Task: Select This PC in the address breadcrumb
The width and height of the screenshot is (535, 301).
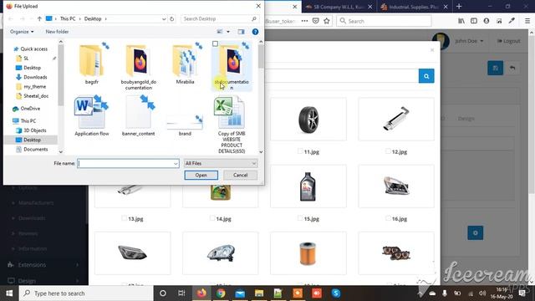Action: pos(68,18)
